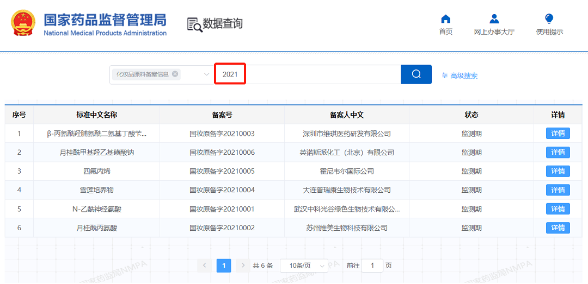This screenshot has height=284, width=588.
Task: Click the β-丙氨酰羟脯氨酰 name cell
Action: [97, 134]
